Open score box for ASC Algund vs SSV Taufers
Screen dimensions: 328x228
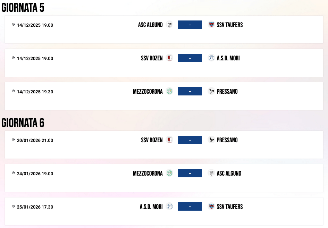pos(190,25)
